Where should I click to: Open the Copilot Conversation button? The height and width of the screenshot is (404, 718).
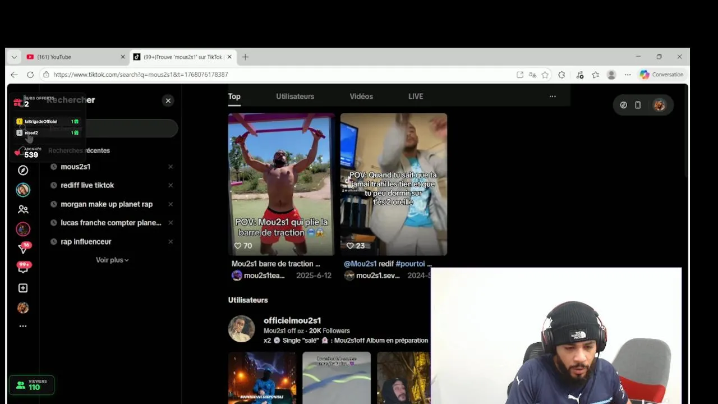click(662, 75)
